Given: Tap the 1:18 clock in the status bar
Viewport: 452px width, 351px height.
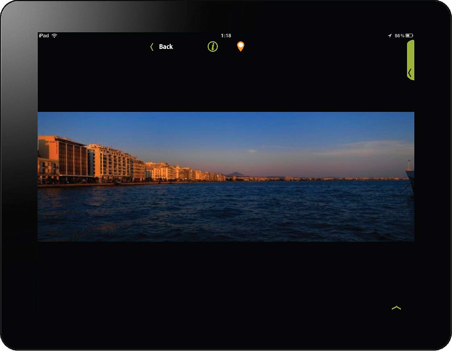Looking at the screenshot, I should click(x=226, y=35).
